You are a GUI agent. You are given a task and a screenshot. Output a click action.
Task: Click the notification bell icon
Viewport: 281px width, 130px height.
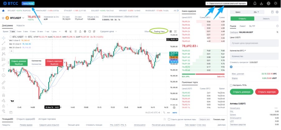point(255,3)
